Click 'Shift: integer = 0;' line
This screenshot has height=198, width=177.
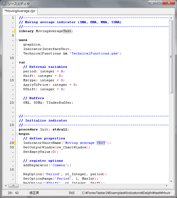click(x=43, y=76)
